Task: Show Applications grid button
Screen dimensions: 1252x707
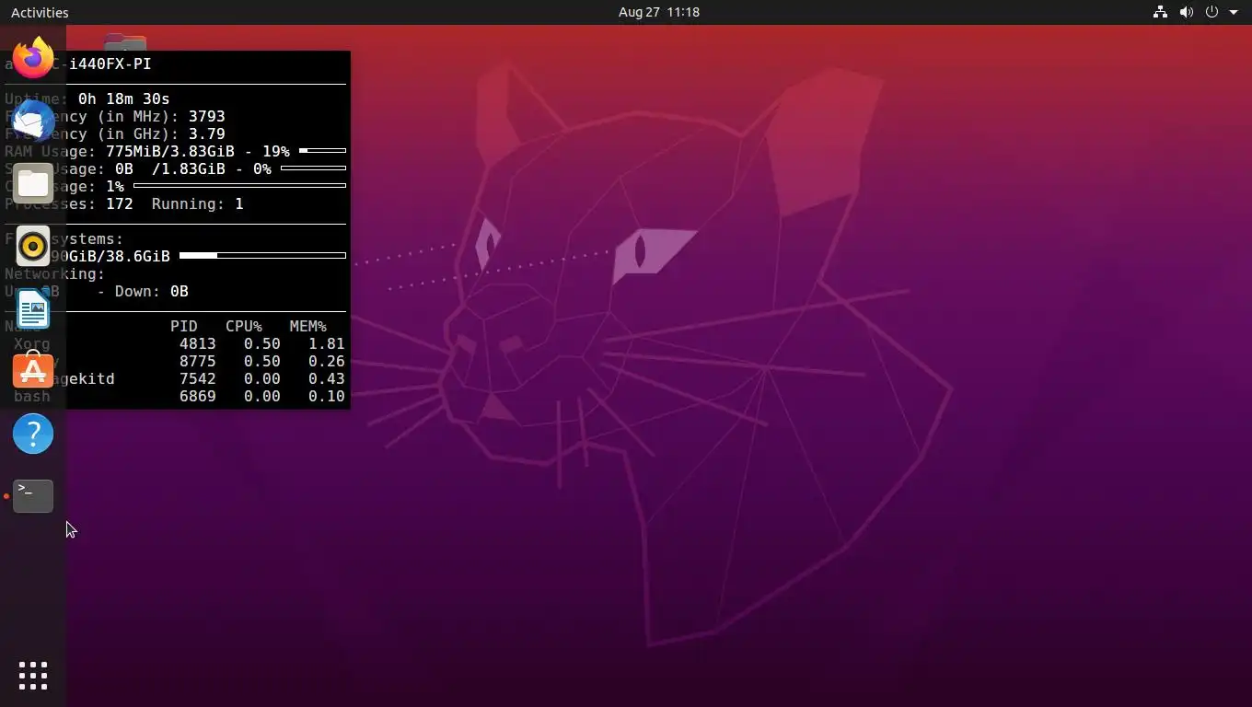Action: click(33, 676)
